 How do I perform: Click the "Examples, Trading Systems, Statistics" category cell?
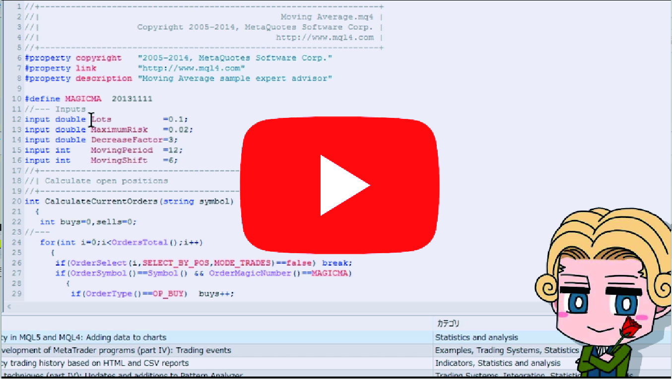[507, 350]
